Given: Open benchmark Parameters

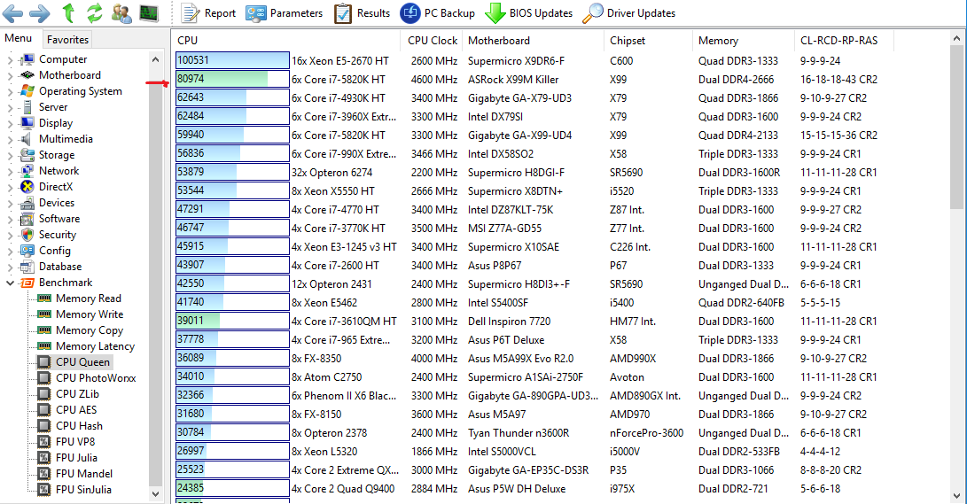Looking at the screenshot, I should coord(285,13).
